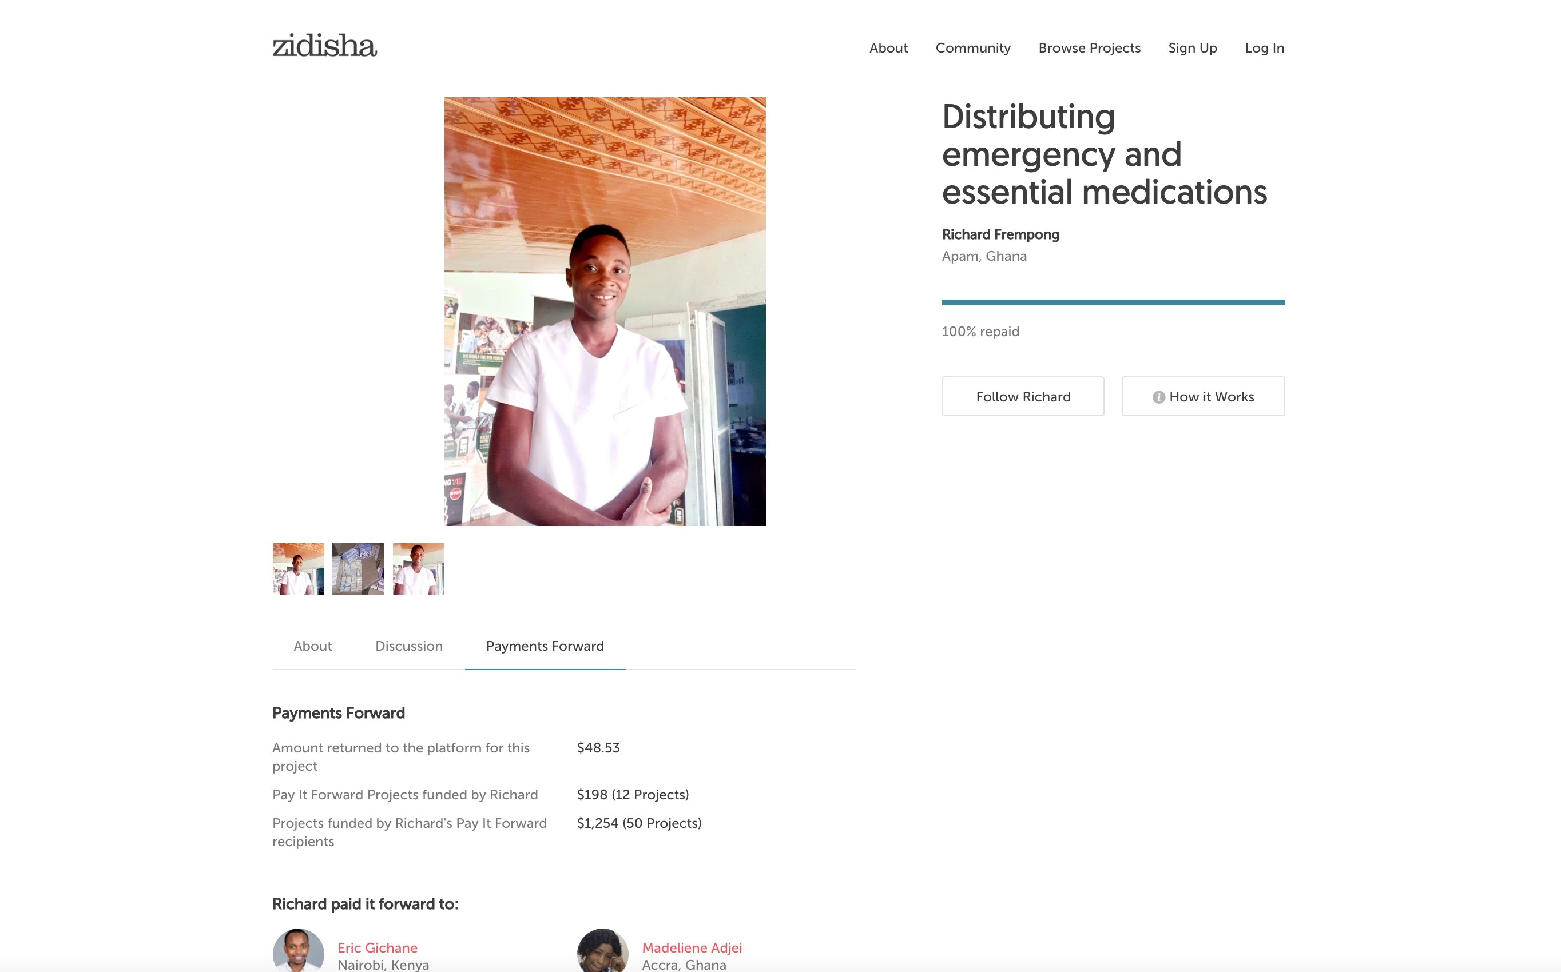Switch to the About tab below photos
1561x972 pixels.
(312, 646)
